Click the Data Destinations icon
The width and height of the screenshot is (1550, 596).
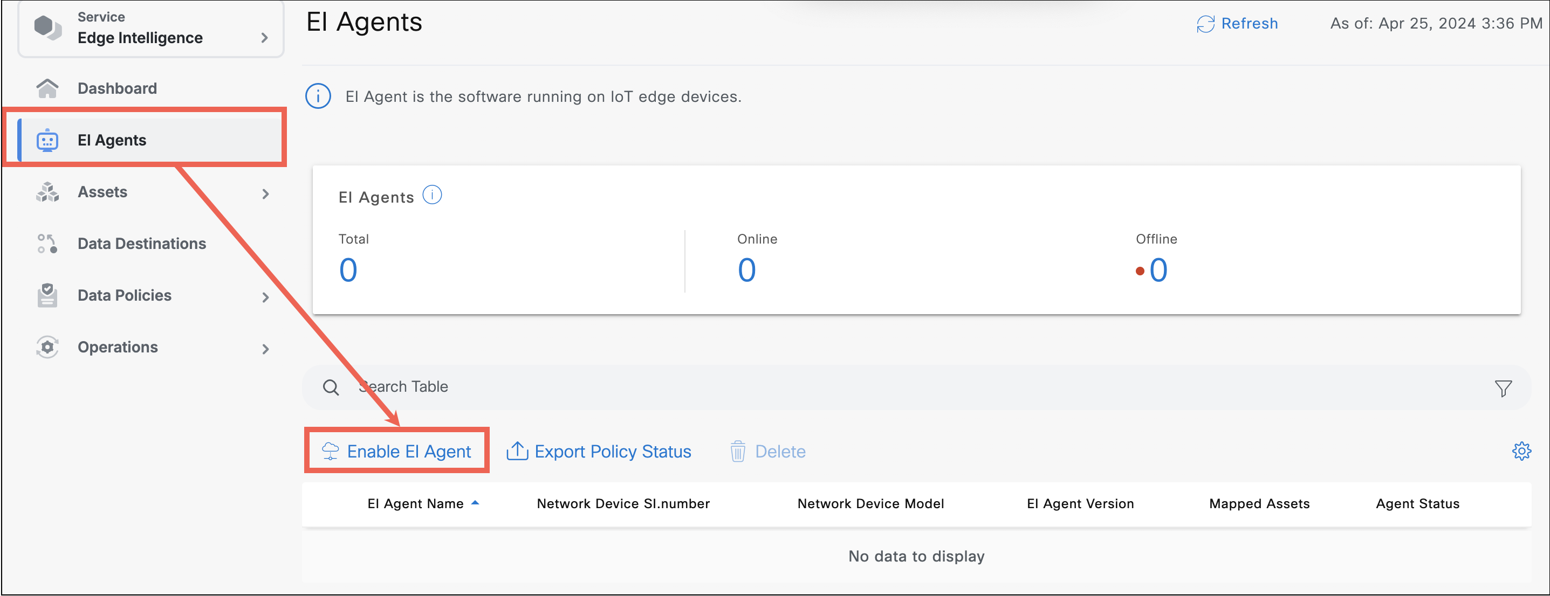pyautogui.click(x=47, y=244)
